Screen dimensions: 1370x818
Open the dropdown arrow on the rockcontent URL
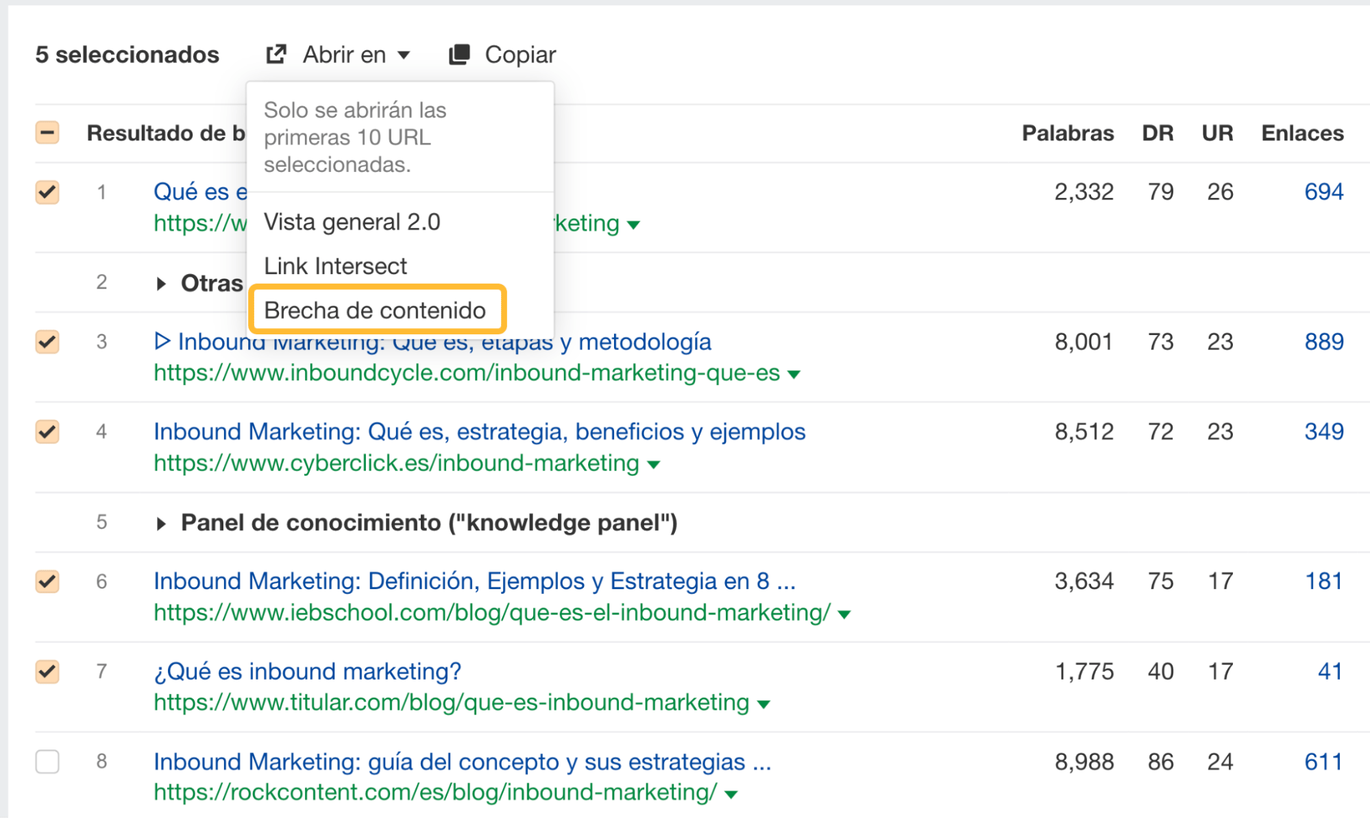732,793
